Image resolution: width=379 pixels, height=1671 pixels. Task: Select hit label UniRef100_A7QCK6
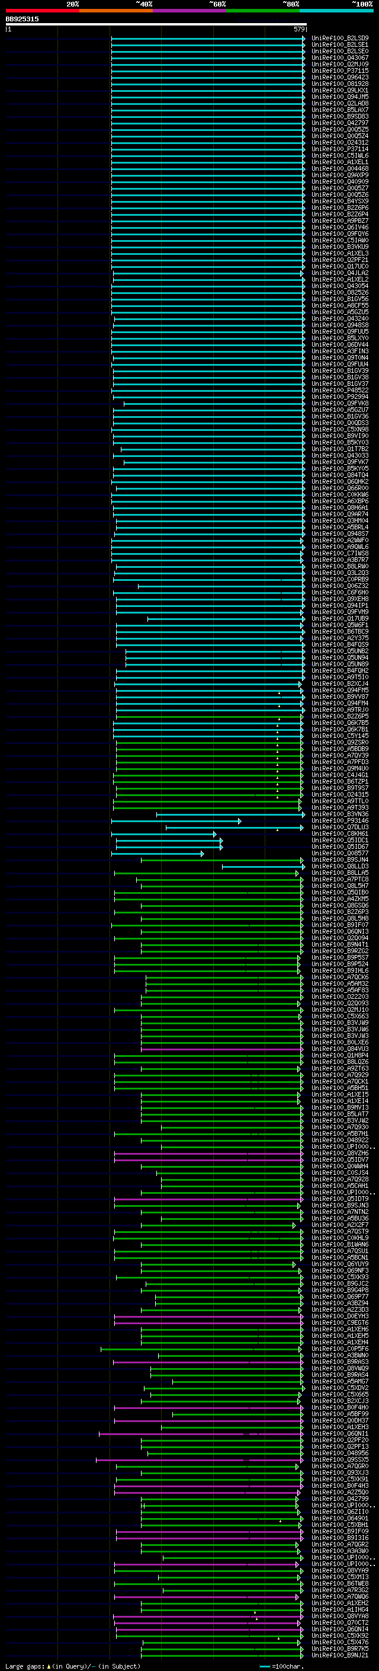point(340,977)
